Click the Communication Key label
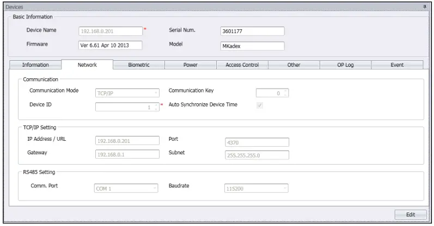 pos(191,91)
